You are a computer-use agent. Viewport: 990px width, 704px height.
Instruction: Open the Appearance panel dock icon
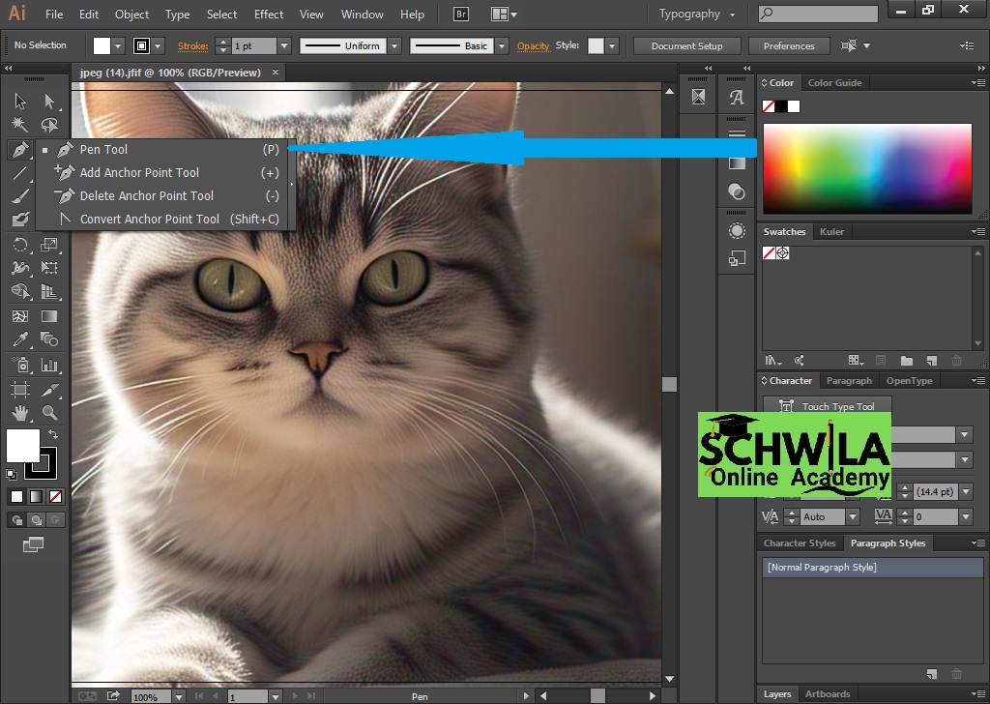click(736, 230)
